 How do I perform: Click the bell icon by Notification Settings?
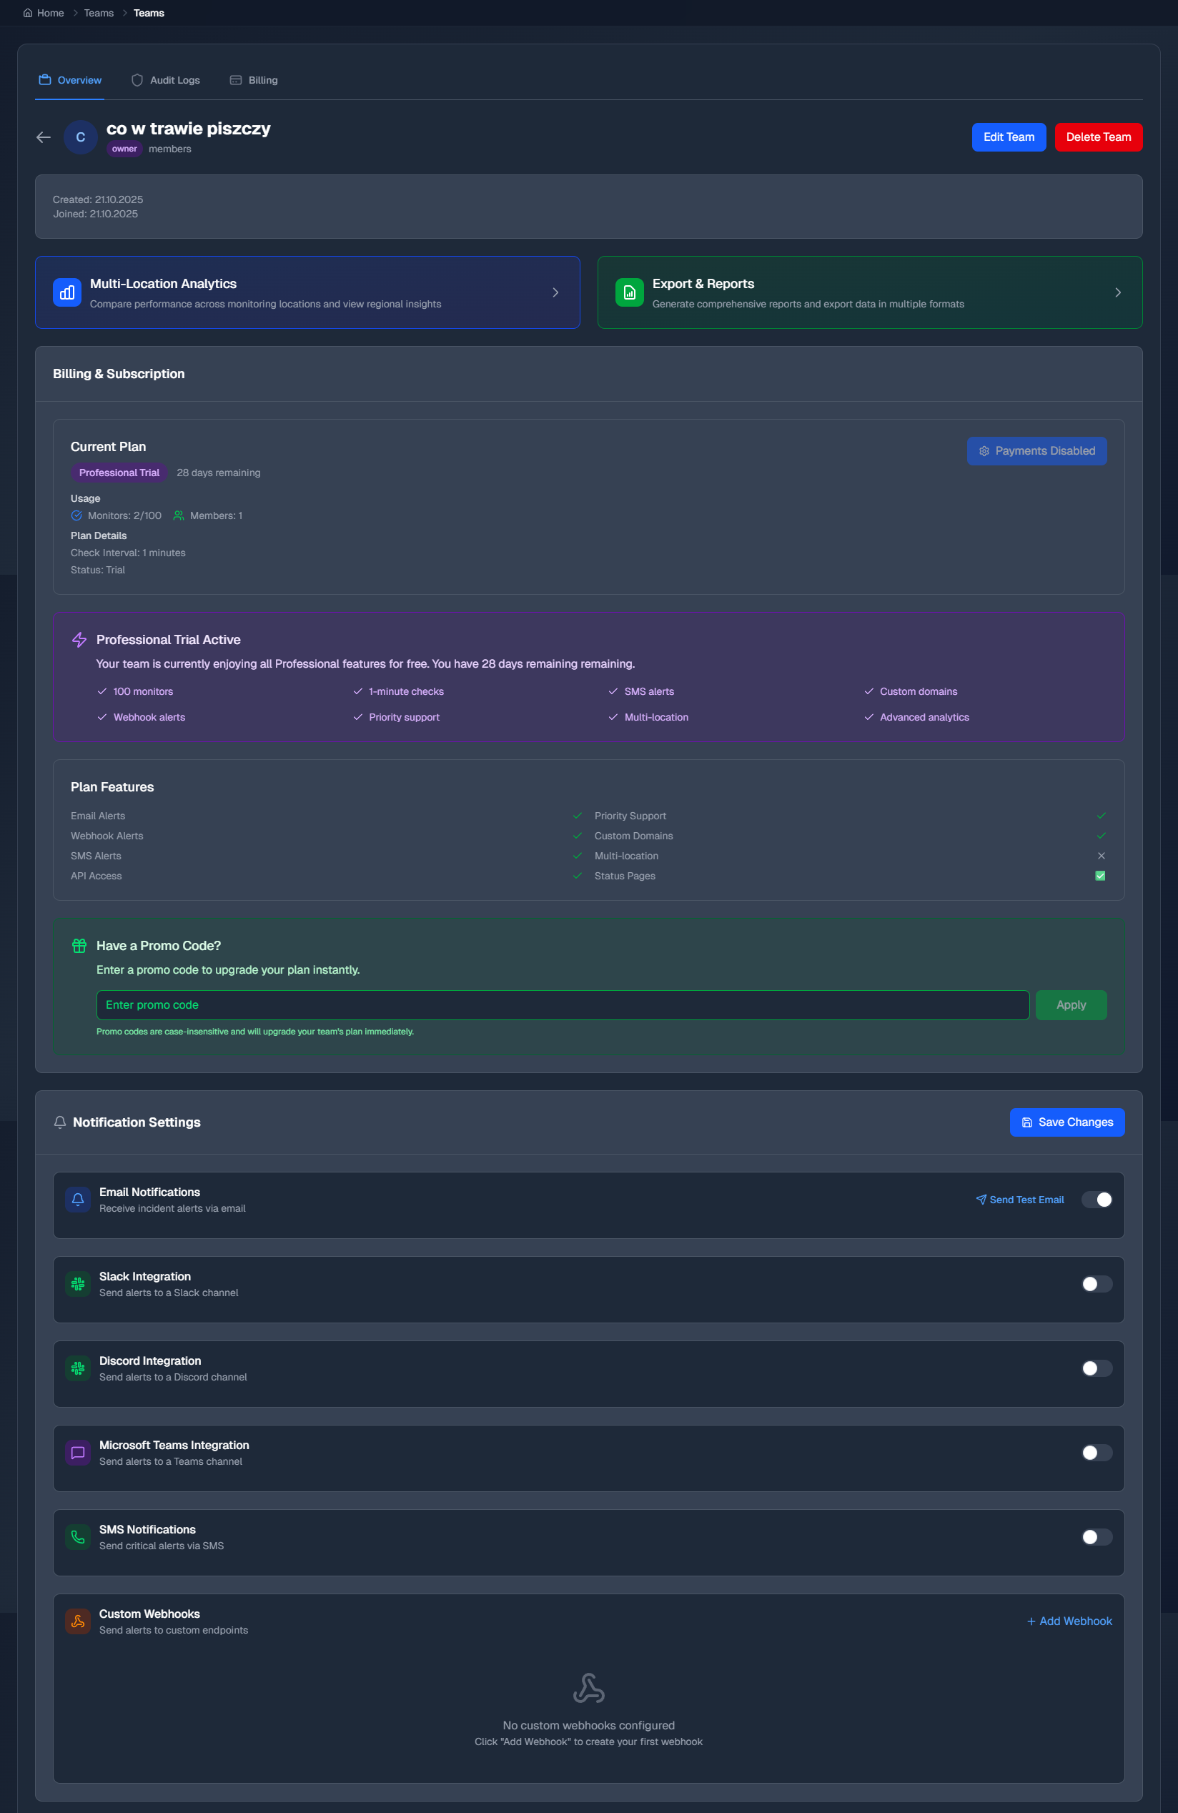click(60, 1122)
